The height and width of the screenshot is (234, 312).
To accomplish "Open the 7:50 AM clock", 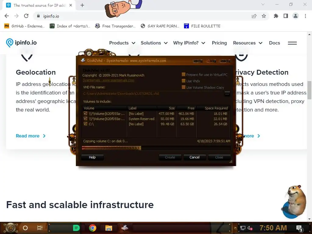I will coord(273,228).
